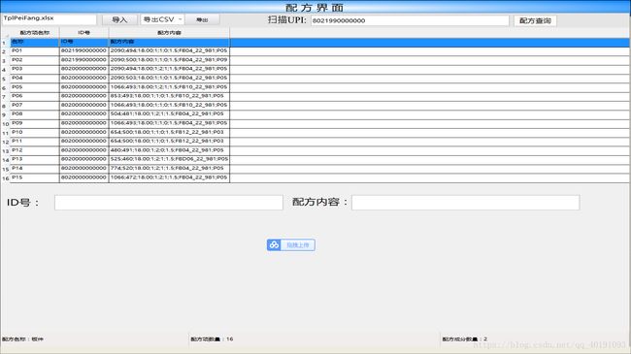The height and width of the screenshot is (354, 631).
Task: Select row header number 16
Action: (5, 178)
